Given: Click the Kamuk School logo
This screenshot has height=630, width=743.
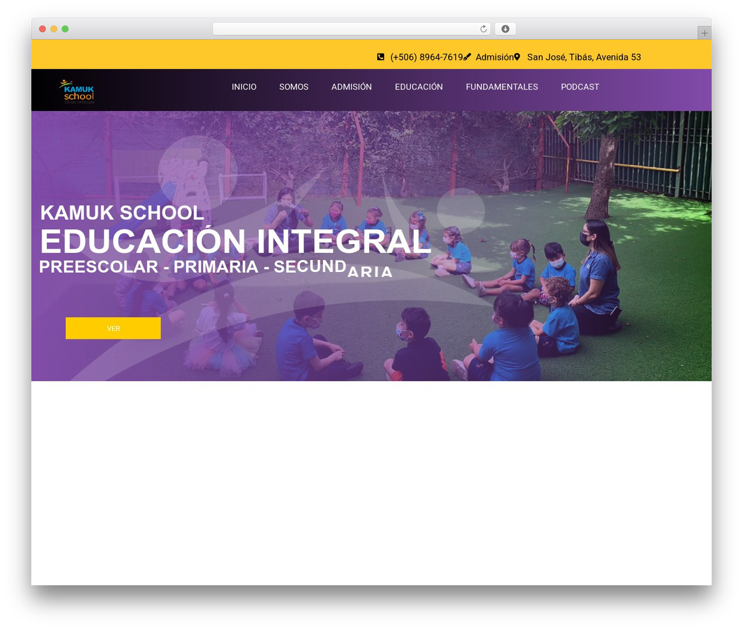Looking at the screenshot, I should pyautogui.click(x=77, y=91).
